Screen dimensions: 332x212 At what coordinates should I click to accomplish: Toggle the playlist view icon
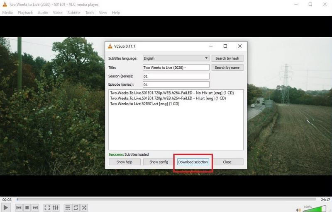pos(68,207)
